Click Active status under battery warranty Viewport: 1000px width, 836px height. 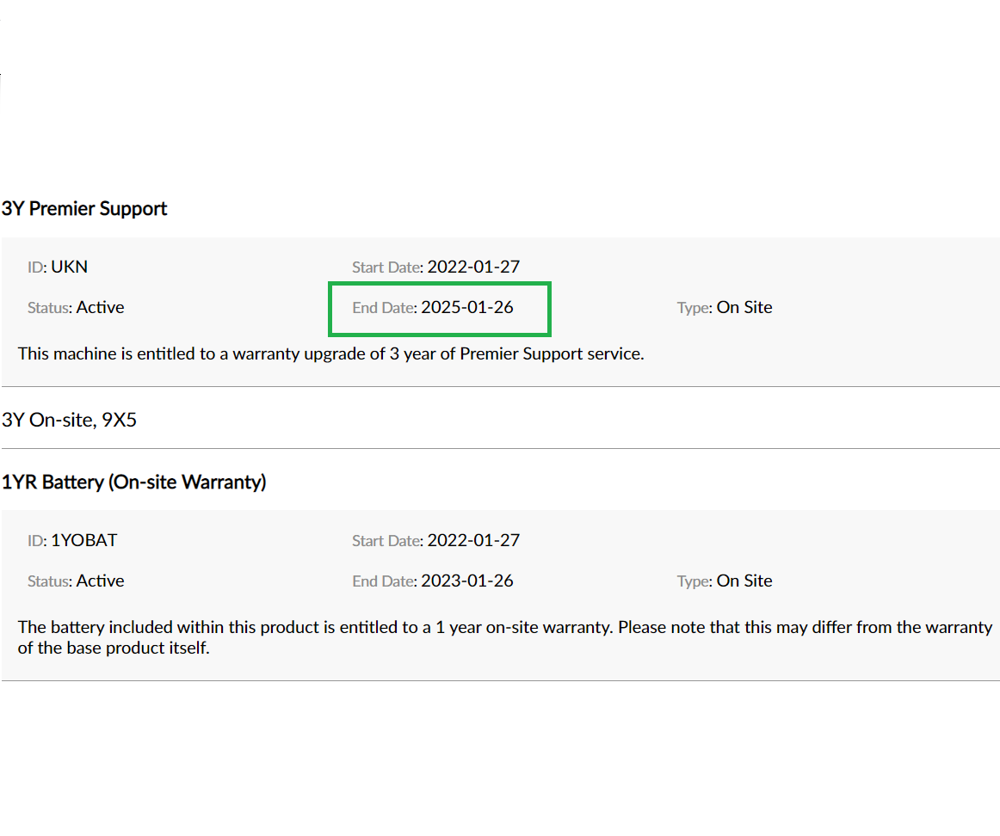(100, 581)
